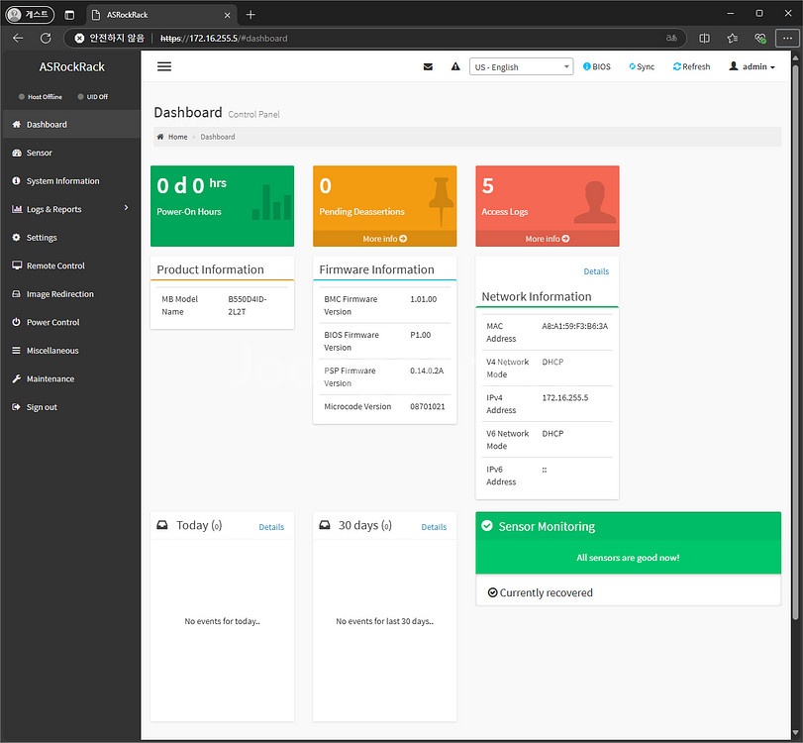The image size is (803, 743).
Task: Select Power Control in sidebar
Action: click(x=52, y=322)
